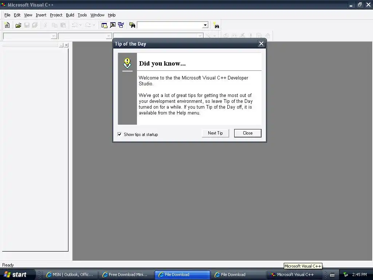This screenshot has width=373, height=280.
Task: Click the Save All icon
Action: [x=35, y=25]
